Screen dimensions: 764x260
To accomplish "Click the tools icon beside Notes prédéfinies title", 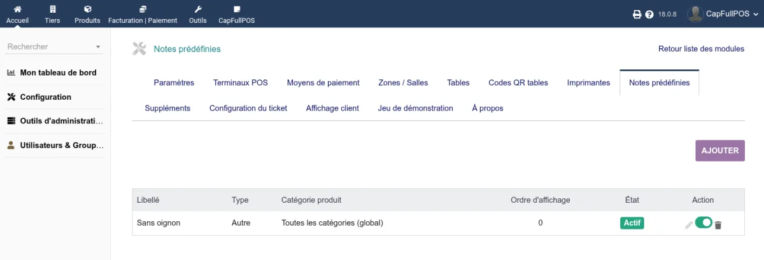I will coord(139,49).
